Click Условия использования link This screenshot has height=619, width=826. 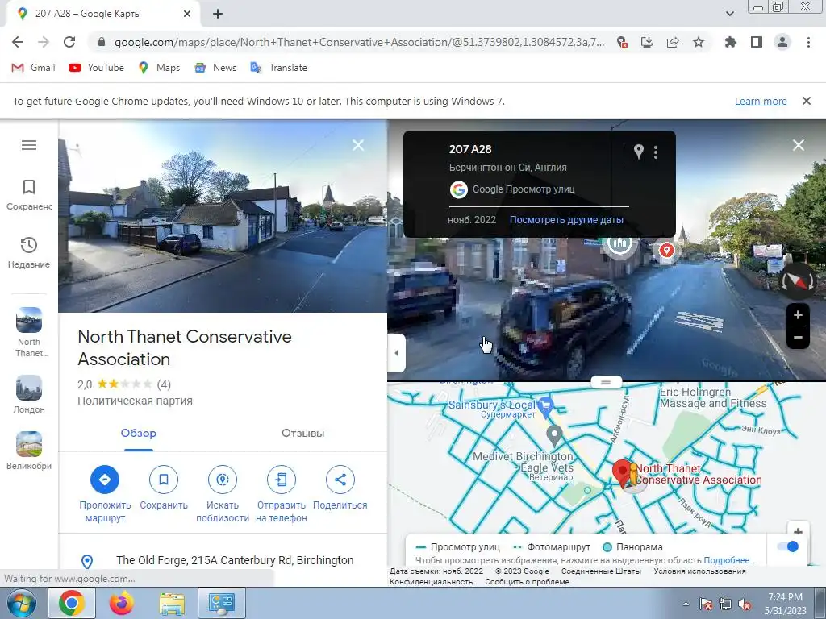(x=699, y=571)
